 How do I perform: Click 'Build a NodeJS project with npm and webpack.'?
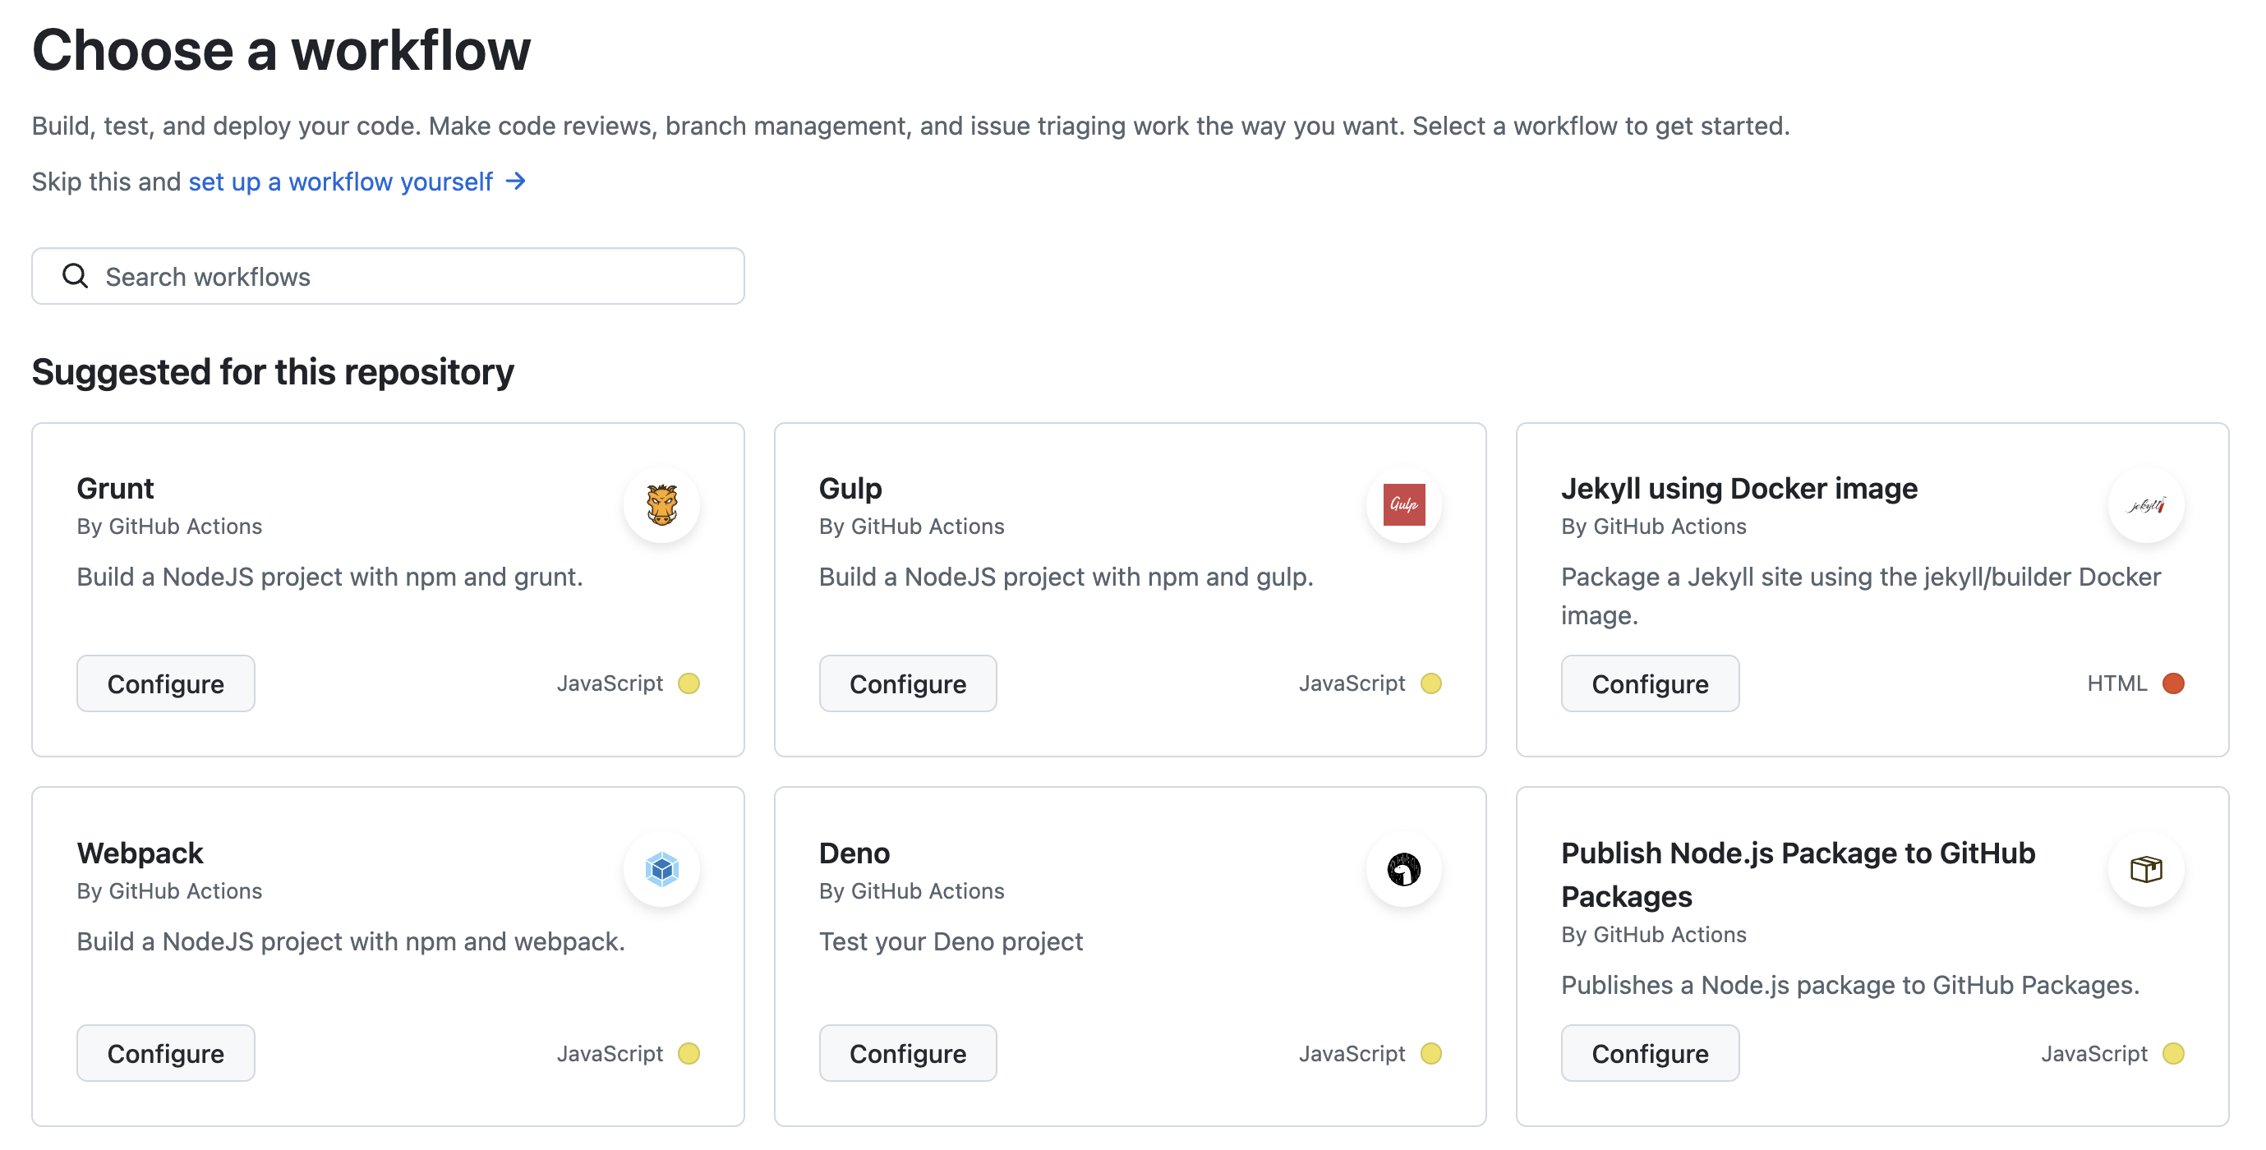[x=351, y=941]
